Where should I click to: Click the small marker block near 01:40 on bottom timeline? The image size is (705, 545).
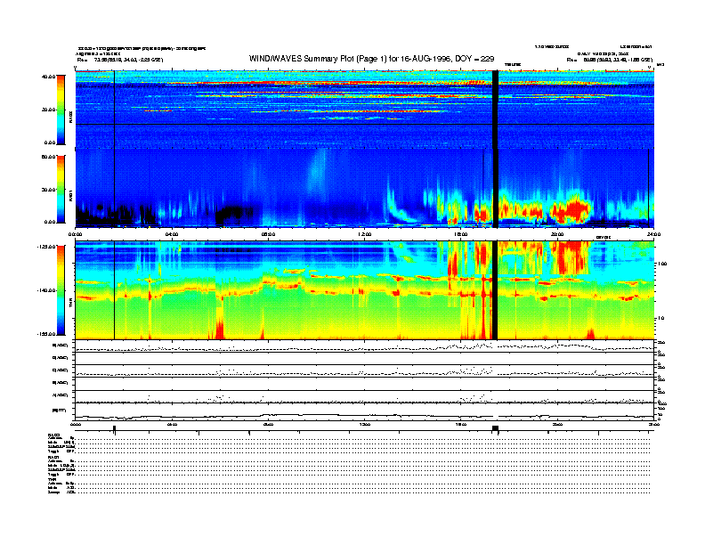114,428
